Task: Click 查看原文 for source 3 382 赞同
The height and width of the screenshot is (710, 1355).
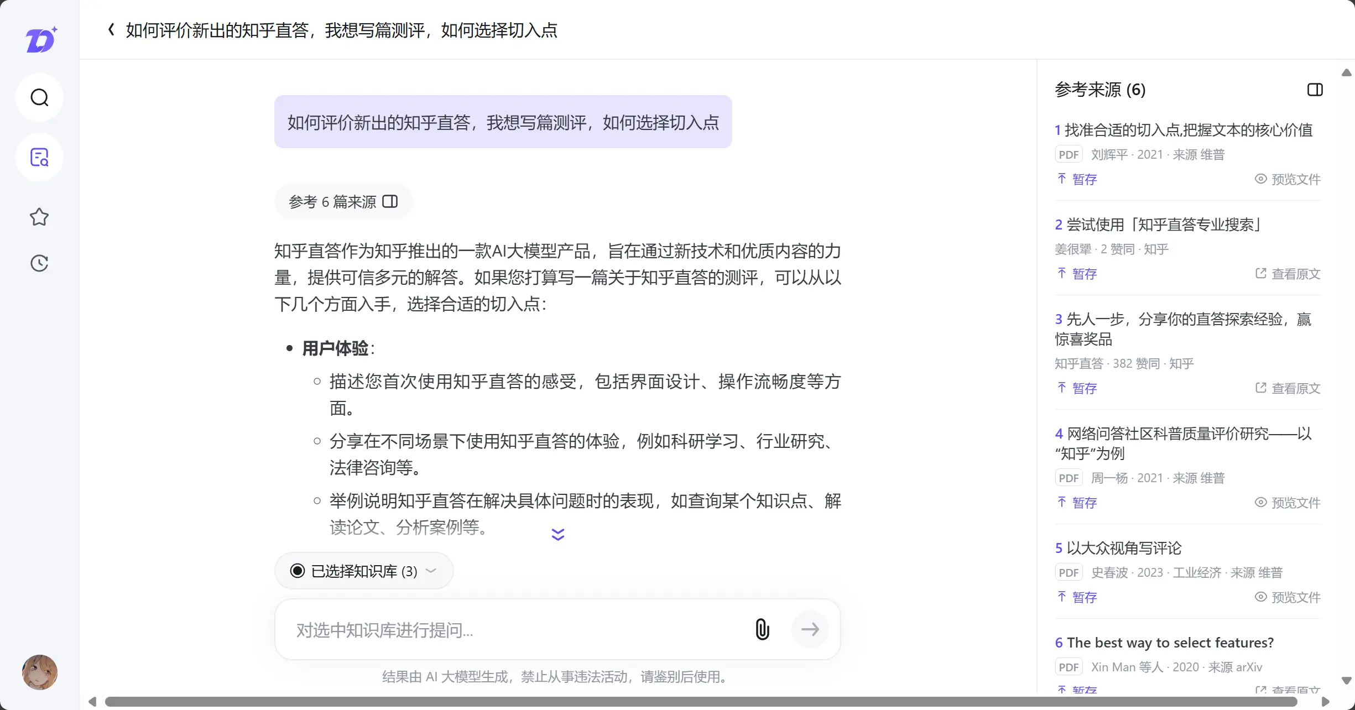Action: tap(1288, 388)
